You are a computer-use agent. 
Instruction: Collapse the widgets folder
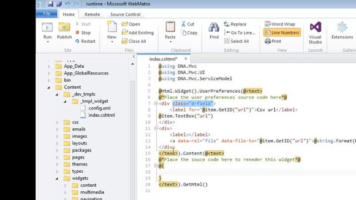[57, 178]
